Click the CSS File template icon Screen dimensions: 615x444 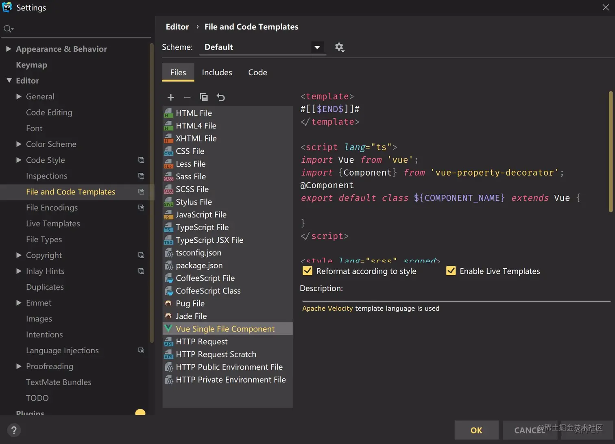(168, 151)
